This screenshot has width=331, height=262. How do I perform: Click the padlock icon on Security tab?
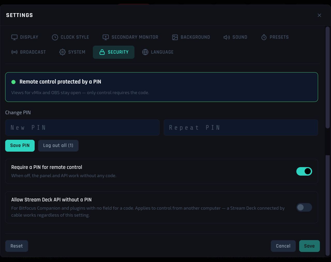(x=102, y=52)
